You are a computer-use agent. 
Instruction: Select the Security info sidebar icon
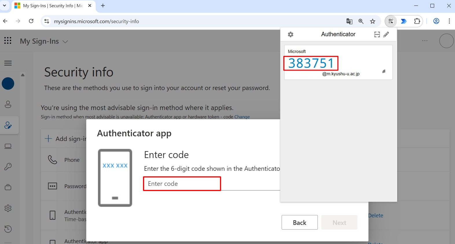(8, 125)
